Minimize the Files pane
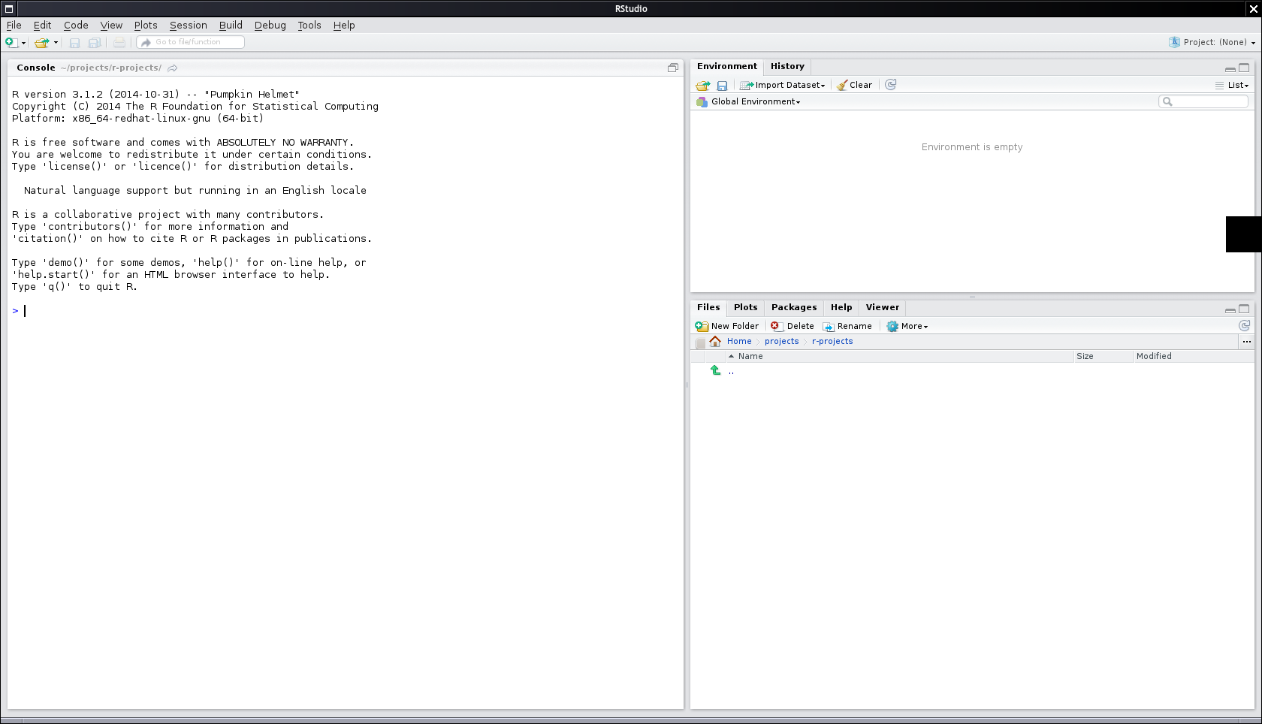The image size is (1262, 724). point(1230,309)
